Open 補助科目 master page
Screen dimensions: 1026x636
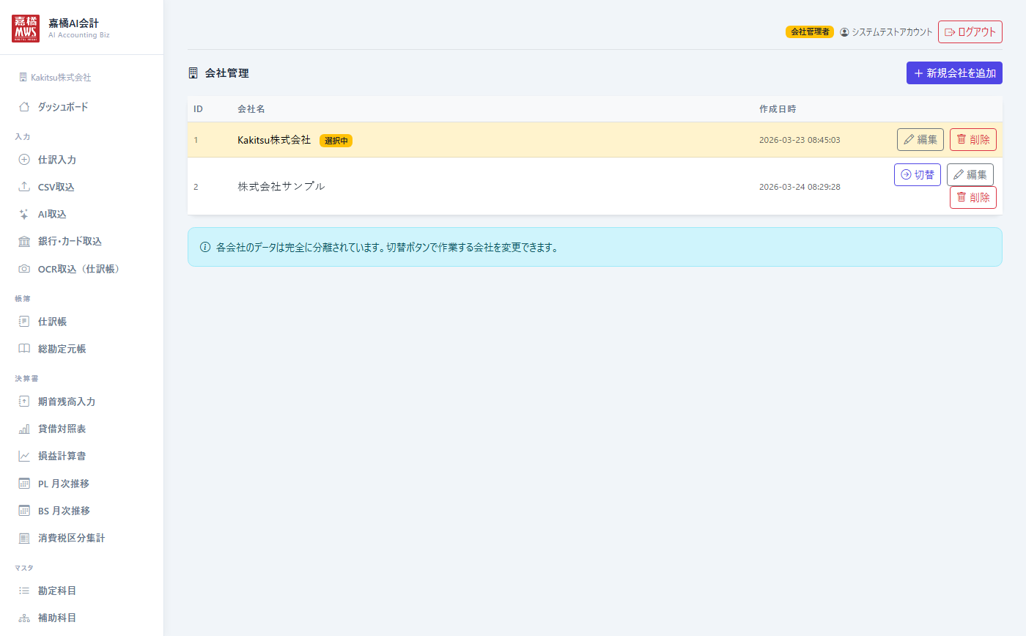pyautogui.click(x=81, y=618)
